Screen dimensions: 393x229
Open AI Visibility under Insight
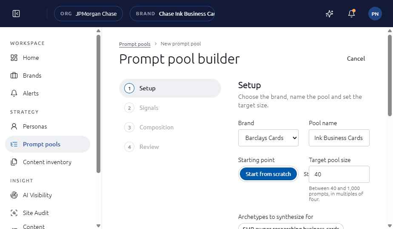48,195
